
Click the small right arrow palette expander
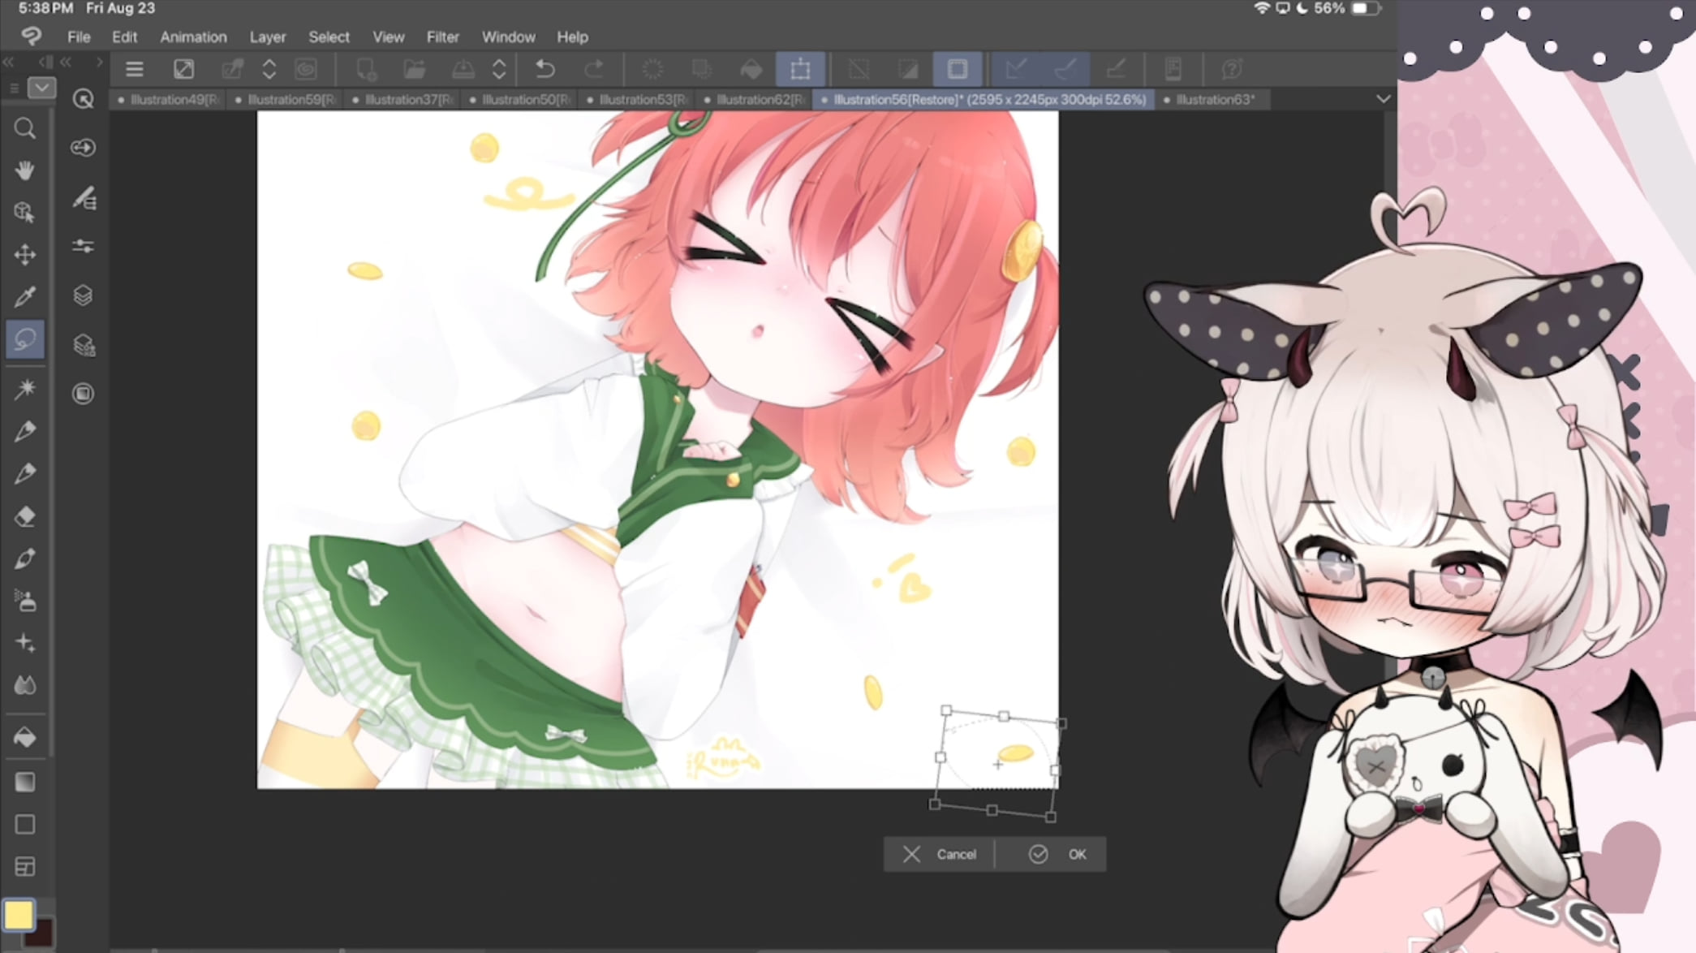tap(99, 62)
